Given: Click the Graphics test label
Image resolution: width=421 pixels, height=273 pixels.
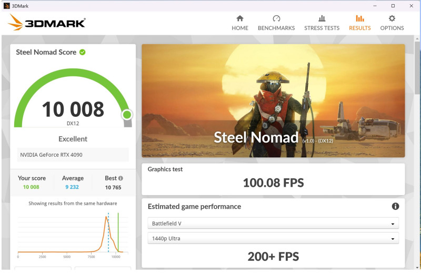Looking at the screenshot, I should click(165, 169).
